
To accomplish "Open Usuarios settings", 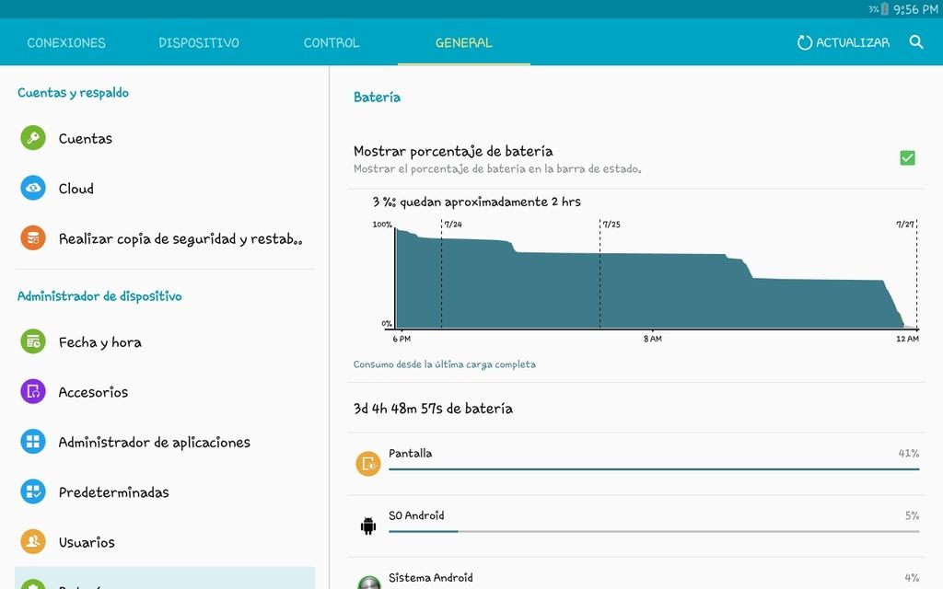I will (x=164, y=541).
